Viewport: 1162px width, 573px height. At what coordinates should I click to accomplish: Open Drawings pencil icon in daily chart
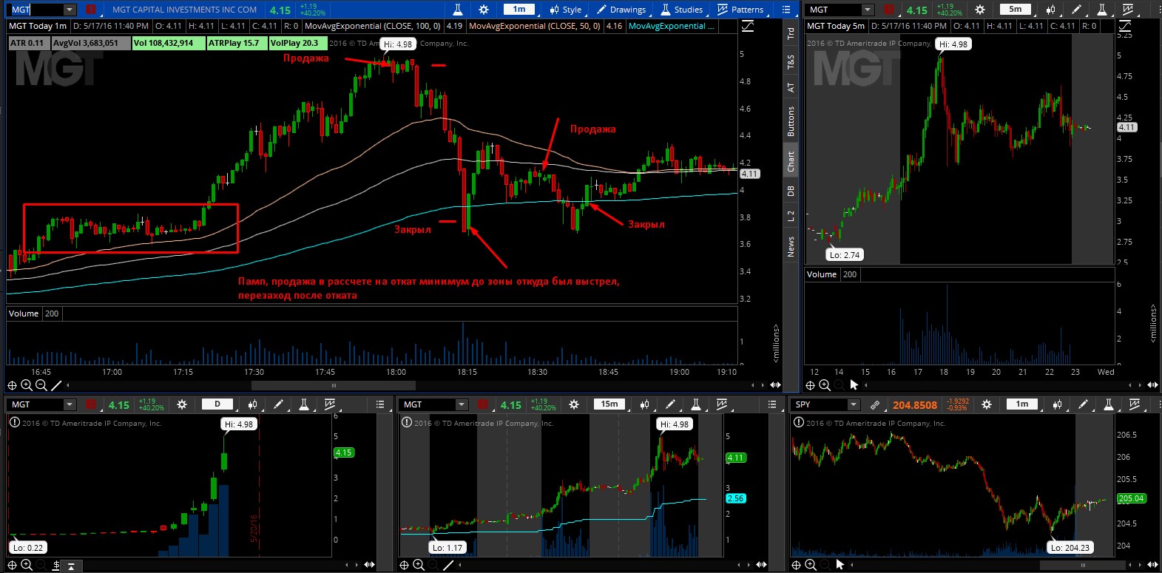[x=278, y=404]
